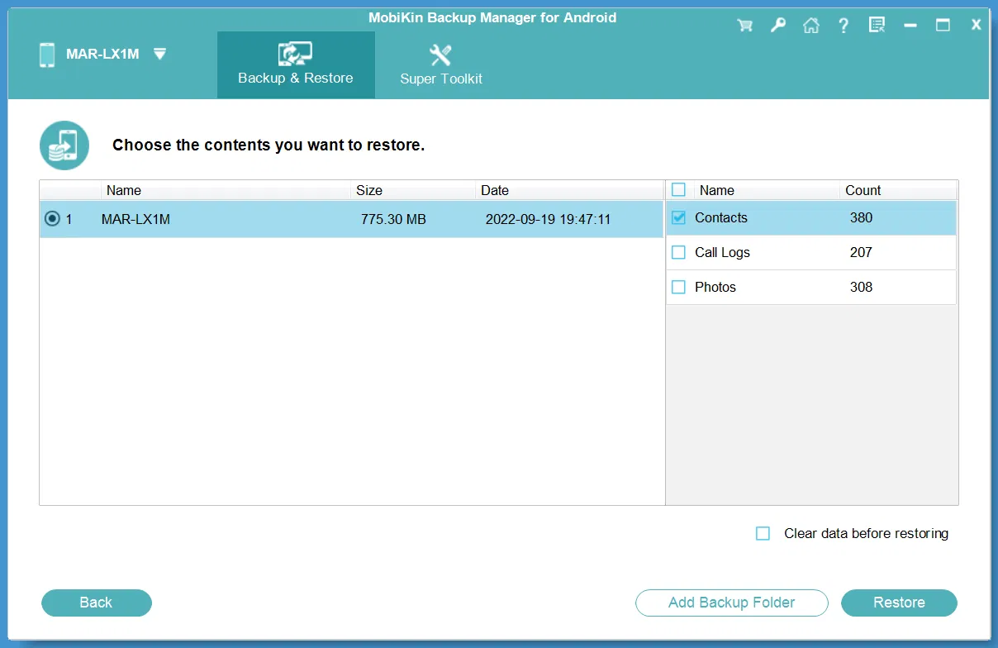This screenshot has height=648, width=998.
Task: Click Add Backup Folder
Action: (731, 603)
